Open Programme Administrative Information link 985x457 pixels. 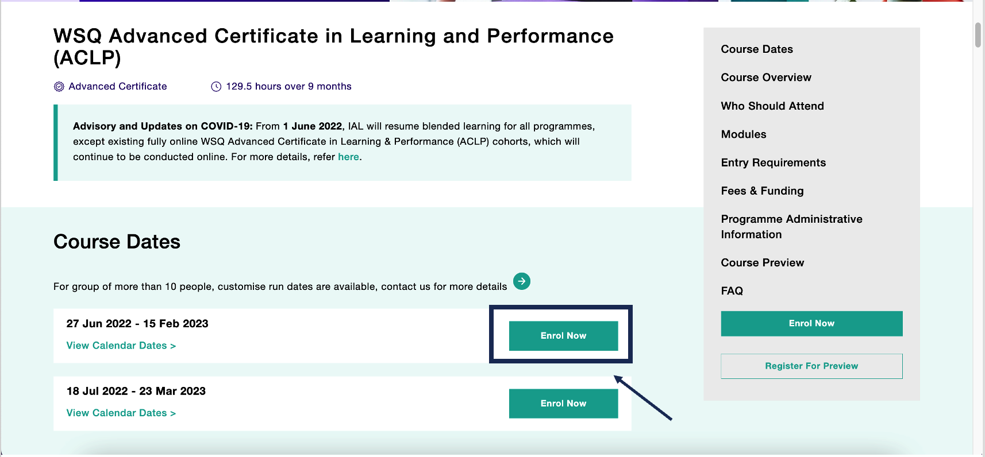pyautogui.click(x=792, y=227)
